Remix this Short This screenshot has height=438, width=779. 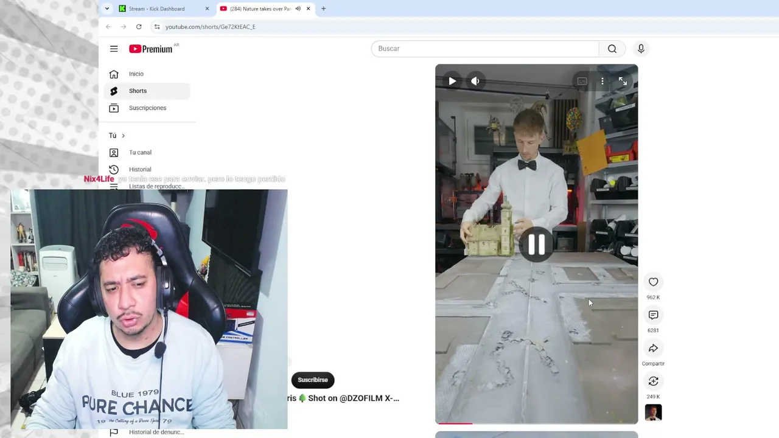tap(653, 381)
